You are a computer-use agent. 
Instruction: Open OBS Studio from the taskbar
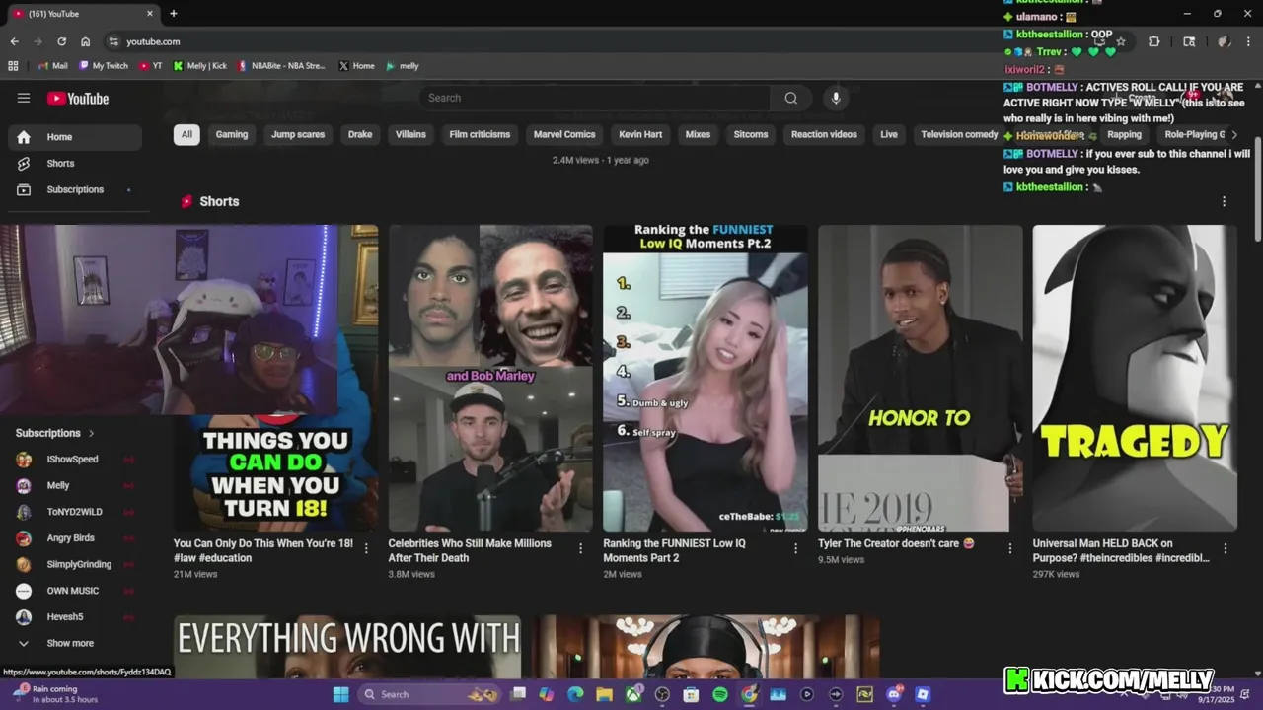coord(662,694)
